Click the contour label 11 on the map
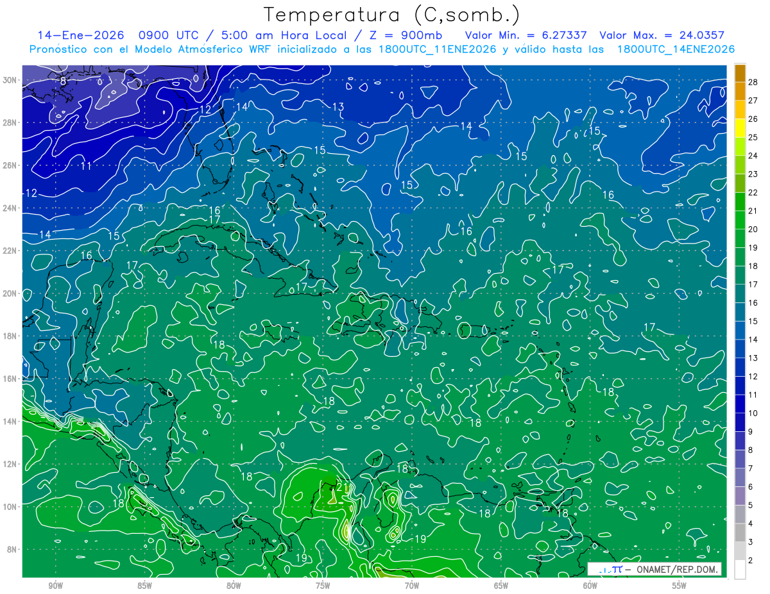Viewport: 770px width, 594px height. click(85, 167)
